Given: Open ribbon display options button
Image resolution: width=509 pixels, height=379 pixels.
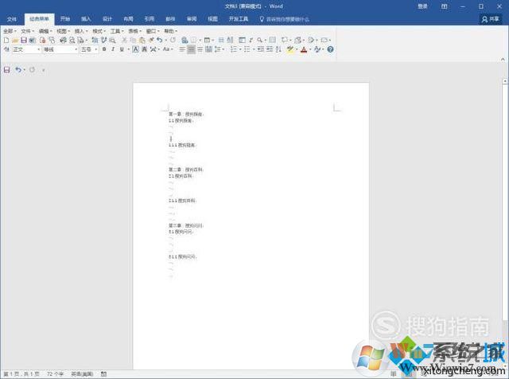Looking at the screenshot, I should pos(444,6).
